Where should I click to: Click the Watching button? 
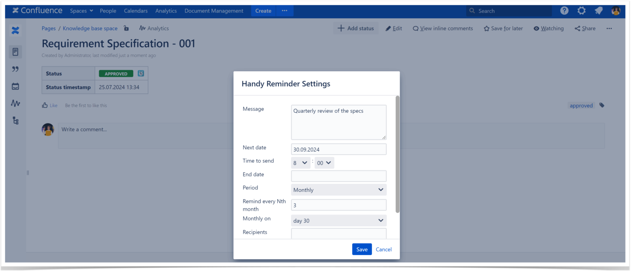[548, 28]
